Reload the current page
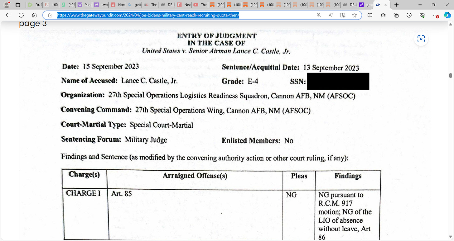This screenshot has height=241, width=454. point(21,15)
